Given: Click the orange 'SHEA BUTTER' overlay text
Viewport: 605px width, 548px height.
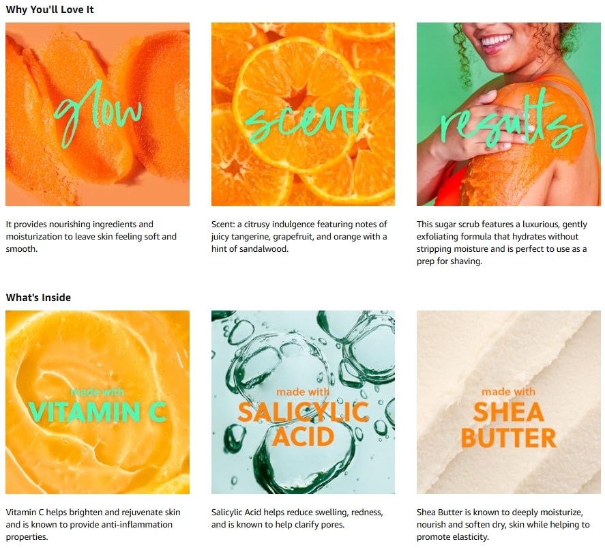Looking at the screenshot, I should pos(509,424).
